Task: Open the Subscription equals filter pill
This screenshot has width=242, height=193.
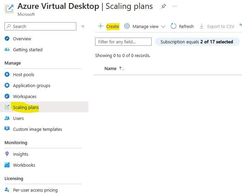Action: tap(198, 42)
